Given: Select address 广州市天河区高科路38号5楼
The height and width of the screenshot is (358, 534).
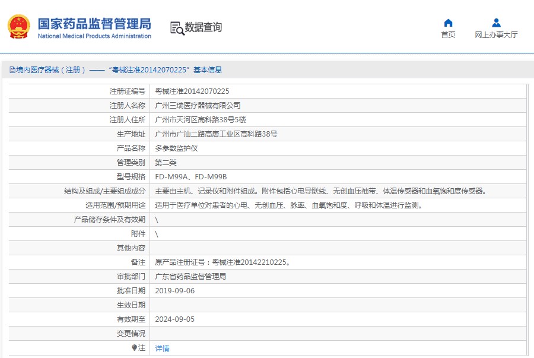Looking at the screenshot, I should coord(201,120).
